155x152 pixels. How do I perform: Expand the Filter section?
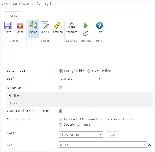point(9,96)
